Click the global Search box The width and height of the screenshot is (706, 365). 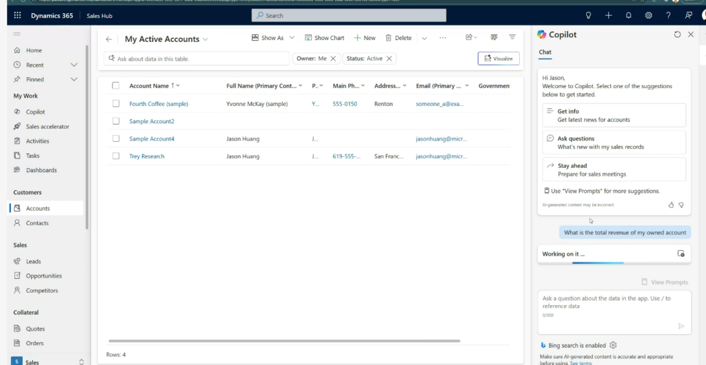pyautogui.click(x=349, y=15)
